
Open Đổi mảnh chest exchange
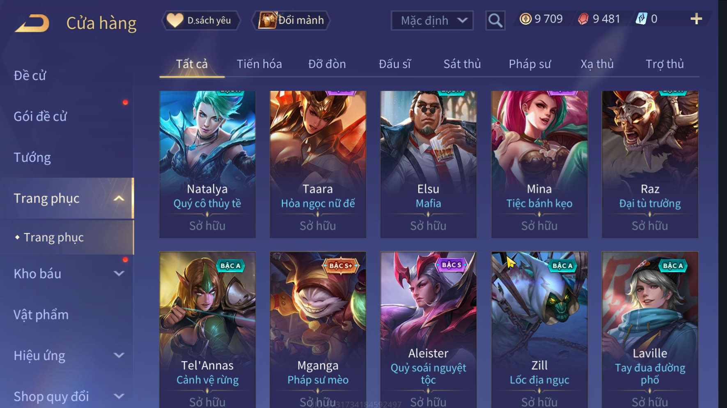(291, 21)
